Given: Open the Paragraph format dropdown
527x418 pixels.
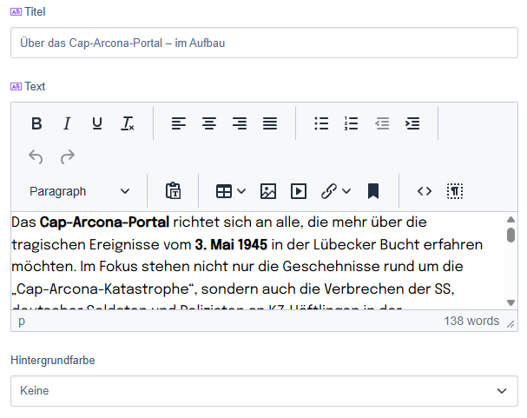Looking at the screenshot, I should (79, 191).
